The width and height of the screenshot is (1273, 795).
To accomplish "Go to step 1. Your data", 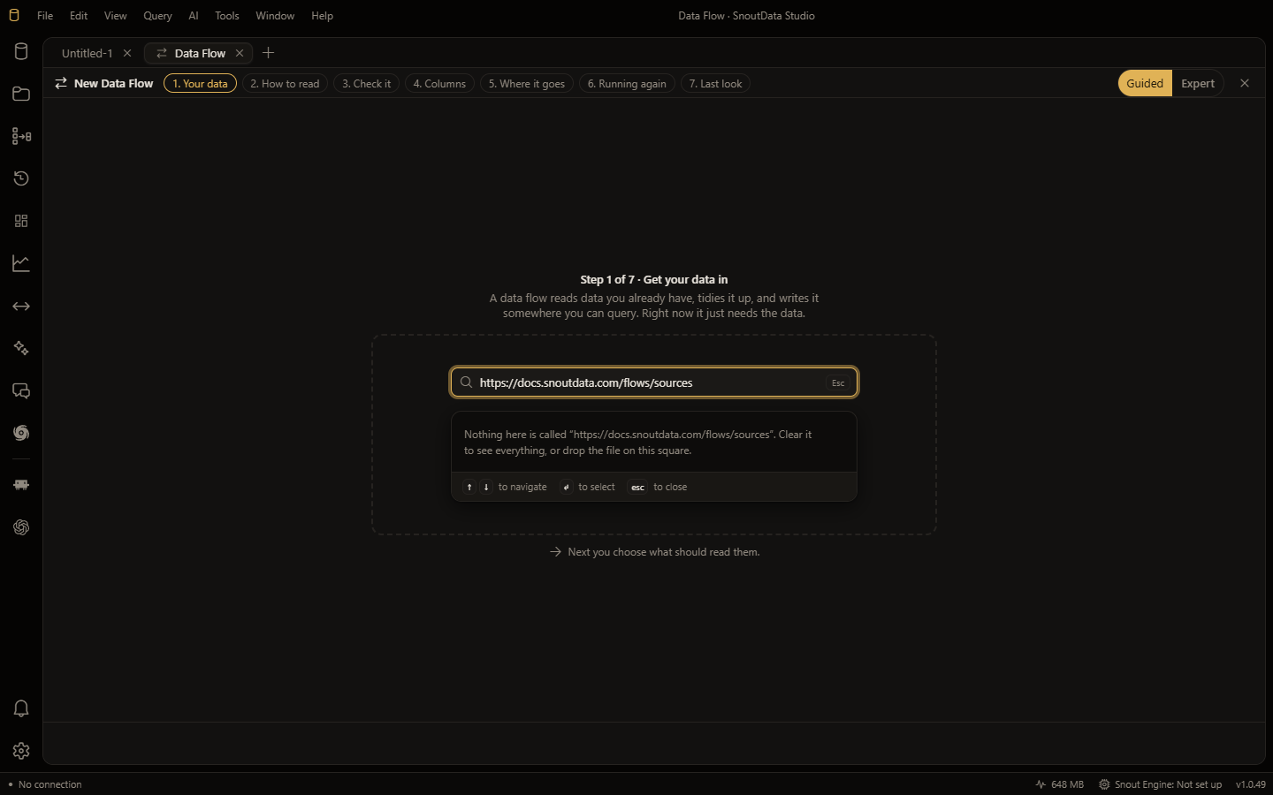I will pos(200,83).
